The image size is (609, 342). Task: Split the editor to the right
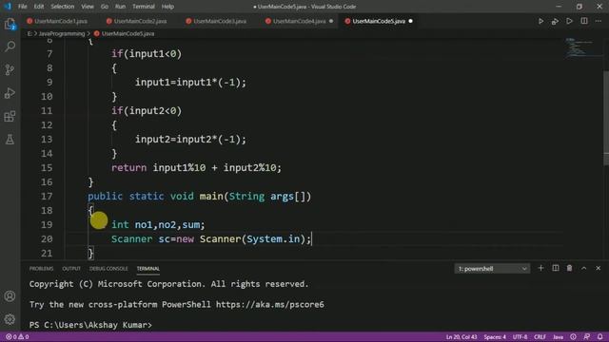click(x=583, y=21)
